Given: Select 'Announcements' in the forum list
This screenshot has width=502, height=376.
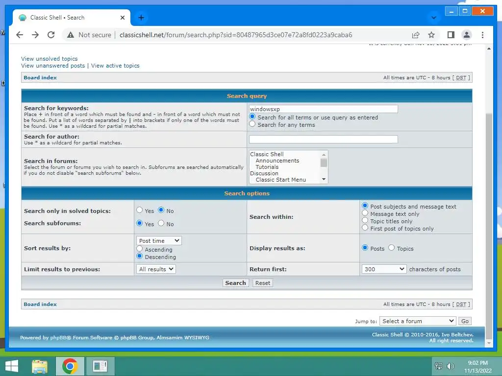Looking at the screenshot, I should 277,161.
